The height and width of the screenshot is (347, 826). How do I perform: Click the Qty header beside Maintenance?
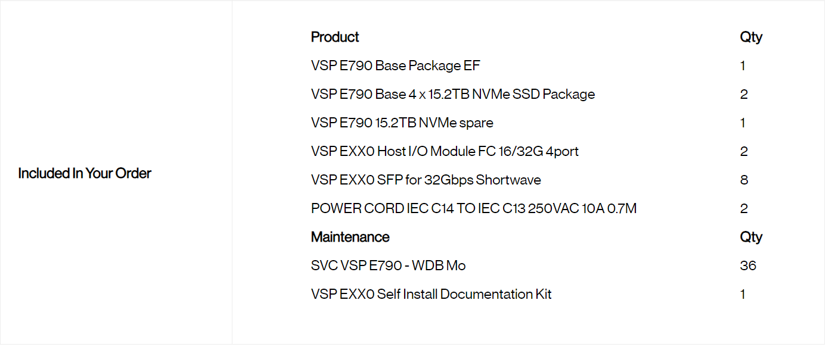point(751,237)
